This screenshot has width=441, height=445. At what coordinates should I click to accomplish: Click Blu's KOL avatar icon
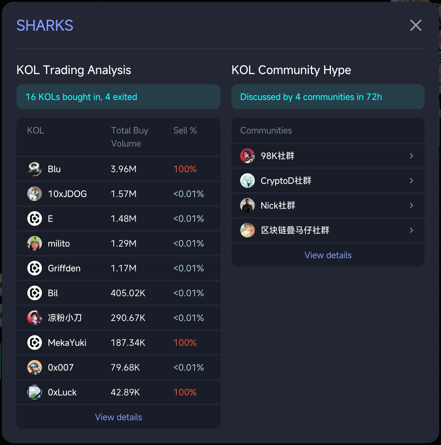pyautogui.click(x=35, y=169)
